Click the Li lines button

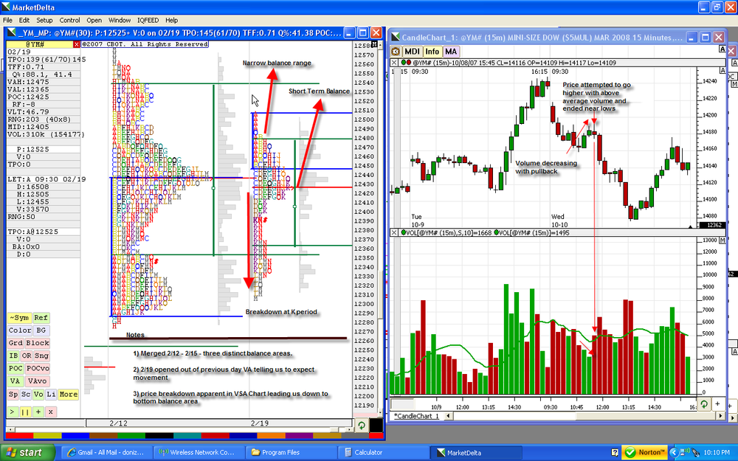point(51,394)
